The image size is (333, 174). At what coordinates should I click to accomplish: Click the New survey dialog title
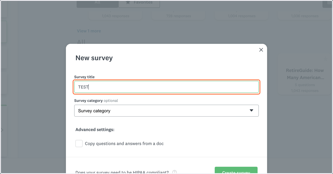point(94,58)
